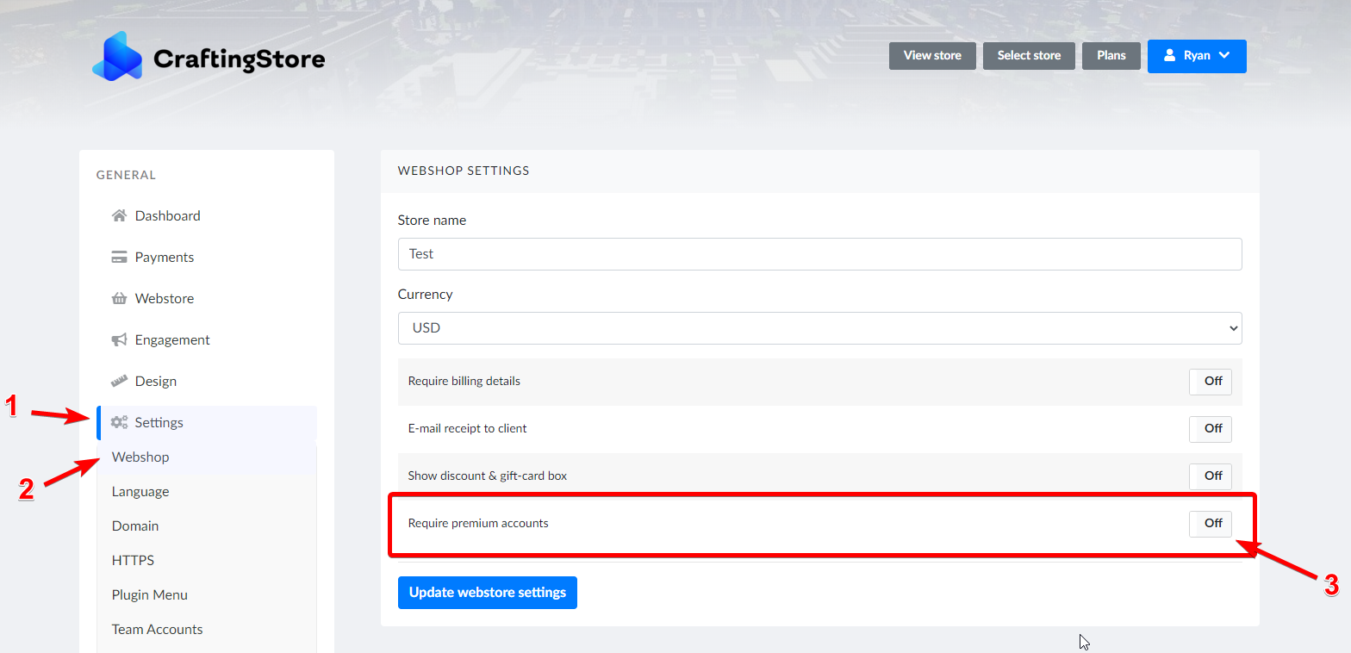Select the Plugin Menu submenu entry
Screen dimensions: 1351x653
(x=207, y=594)
